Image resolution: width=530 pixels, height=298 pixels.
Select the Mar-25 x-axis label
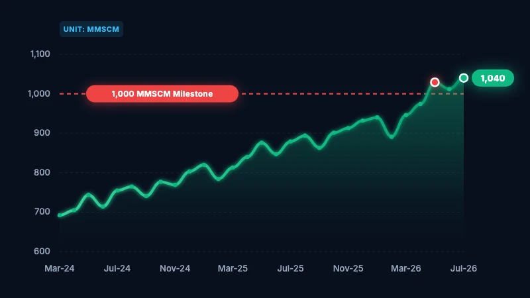tap(233, 269)
